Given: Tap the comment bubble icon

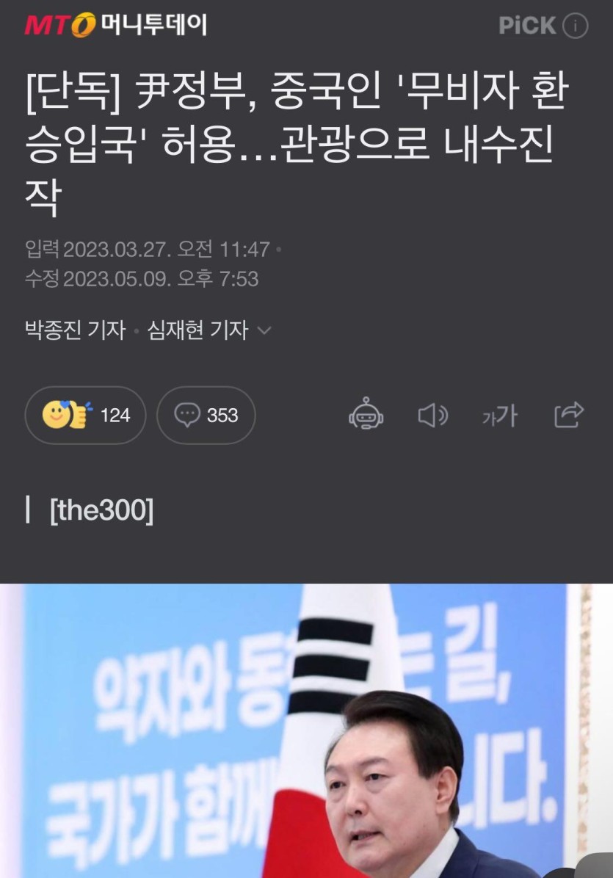Looking at the screenshot, I should point(187,415).
